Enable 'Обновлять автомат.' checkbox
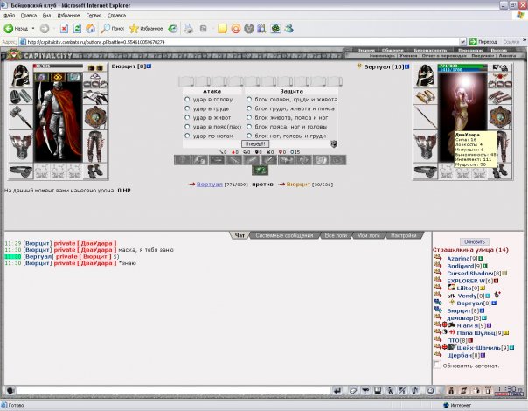Image resolution: width=528 pixels, height=411 pixels. [x=437, y=365]
